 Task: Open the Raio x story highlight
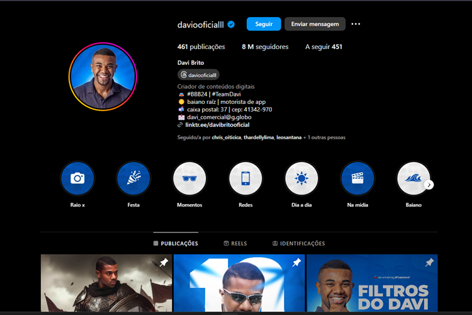coord(77,178)
